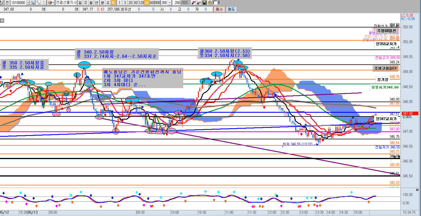Click the up-down stepper beside code field

(x=44, y=3)
